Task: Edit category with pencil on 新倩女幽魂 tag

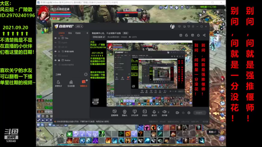Action: tap(104, 37)
